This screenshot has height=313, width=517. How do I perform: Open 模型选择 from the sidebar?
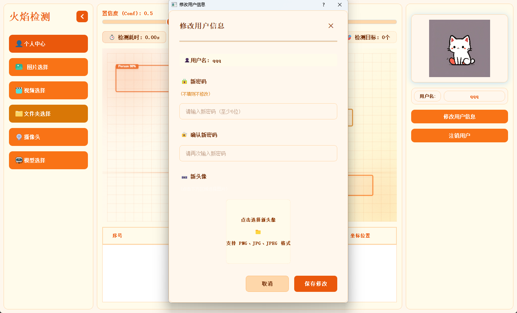pos(48,160)
